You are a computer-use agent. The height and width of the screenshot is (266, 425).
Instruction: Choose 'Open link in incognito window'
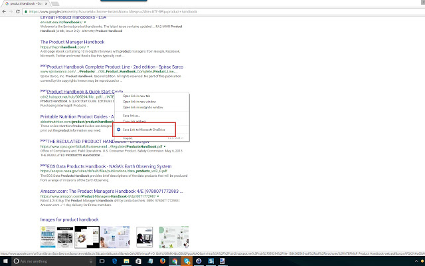143,108
